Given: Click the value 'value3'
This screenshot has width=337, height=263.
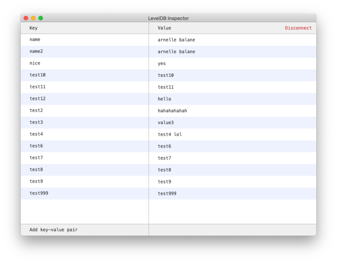Looking at the screenshot, I should [x=166, y=122].
